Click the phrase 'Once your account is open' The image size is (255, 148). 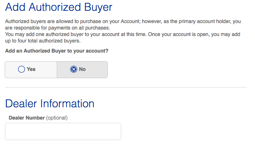178,34
